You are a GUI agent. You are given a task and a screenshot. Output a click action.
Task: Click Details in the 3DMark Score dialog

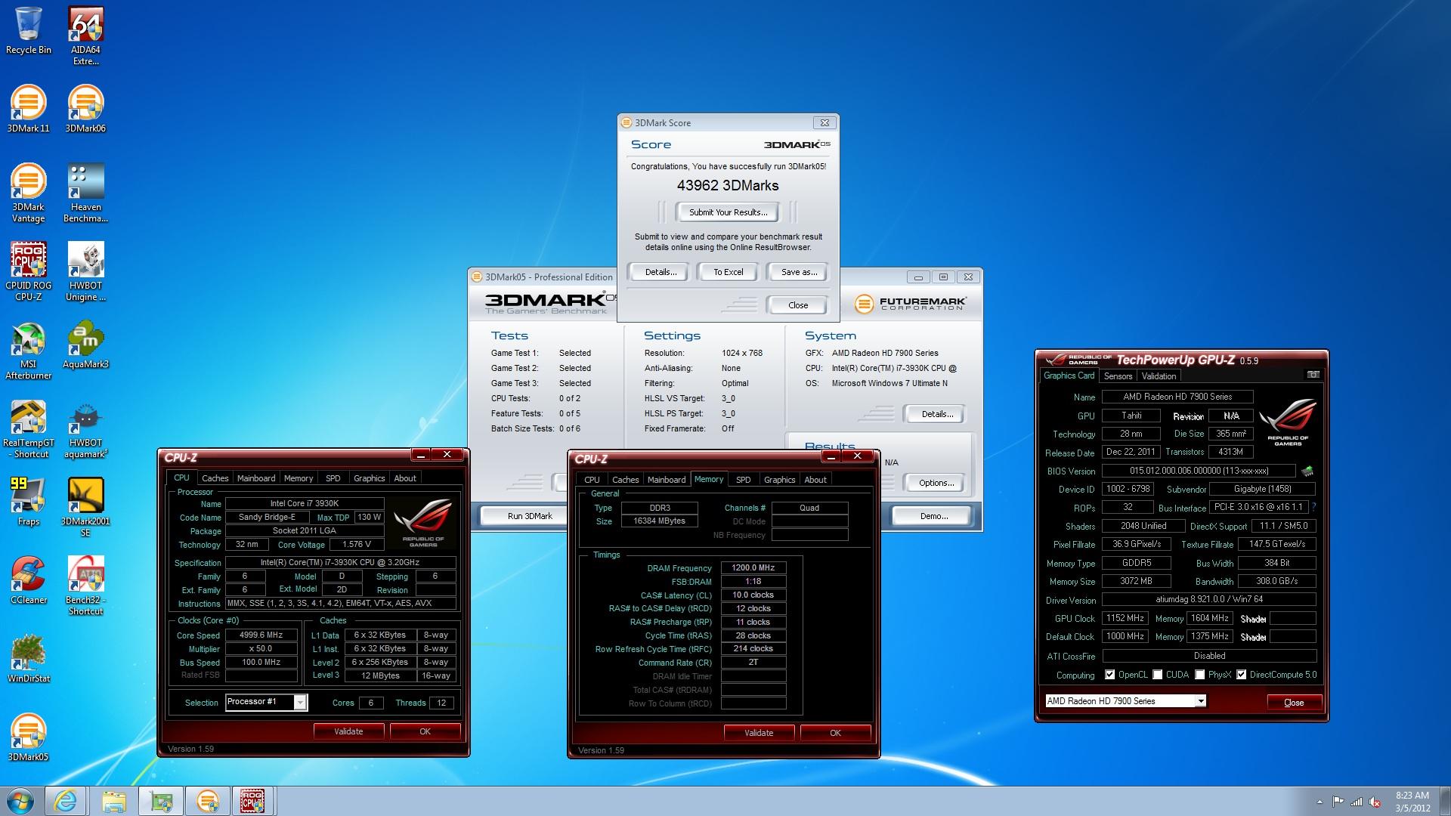coord(661,272)
